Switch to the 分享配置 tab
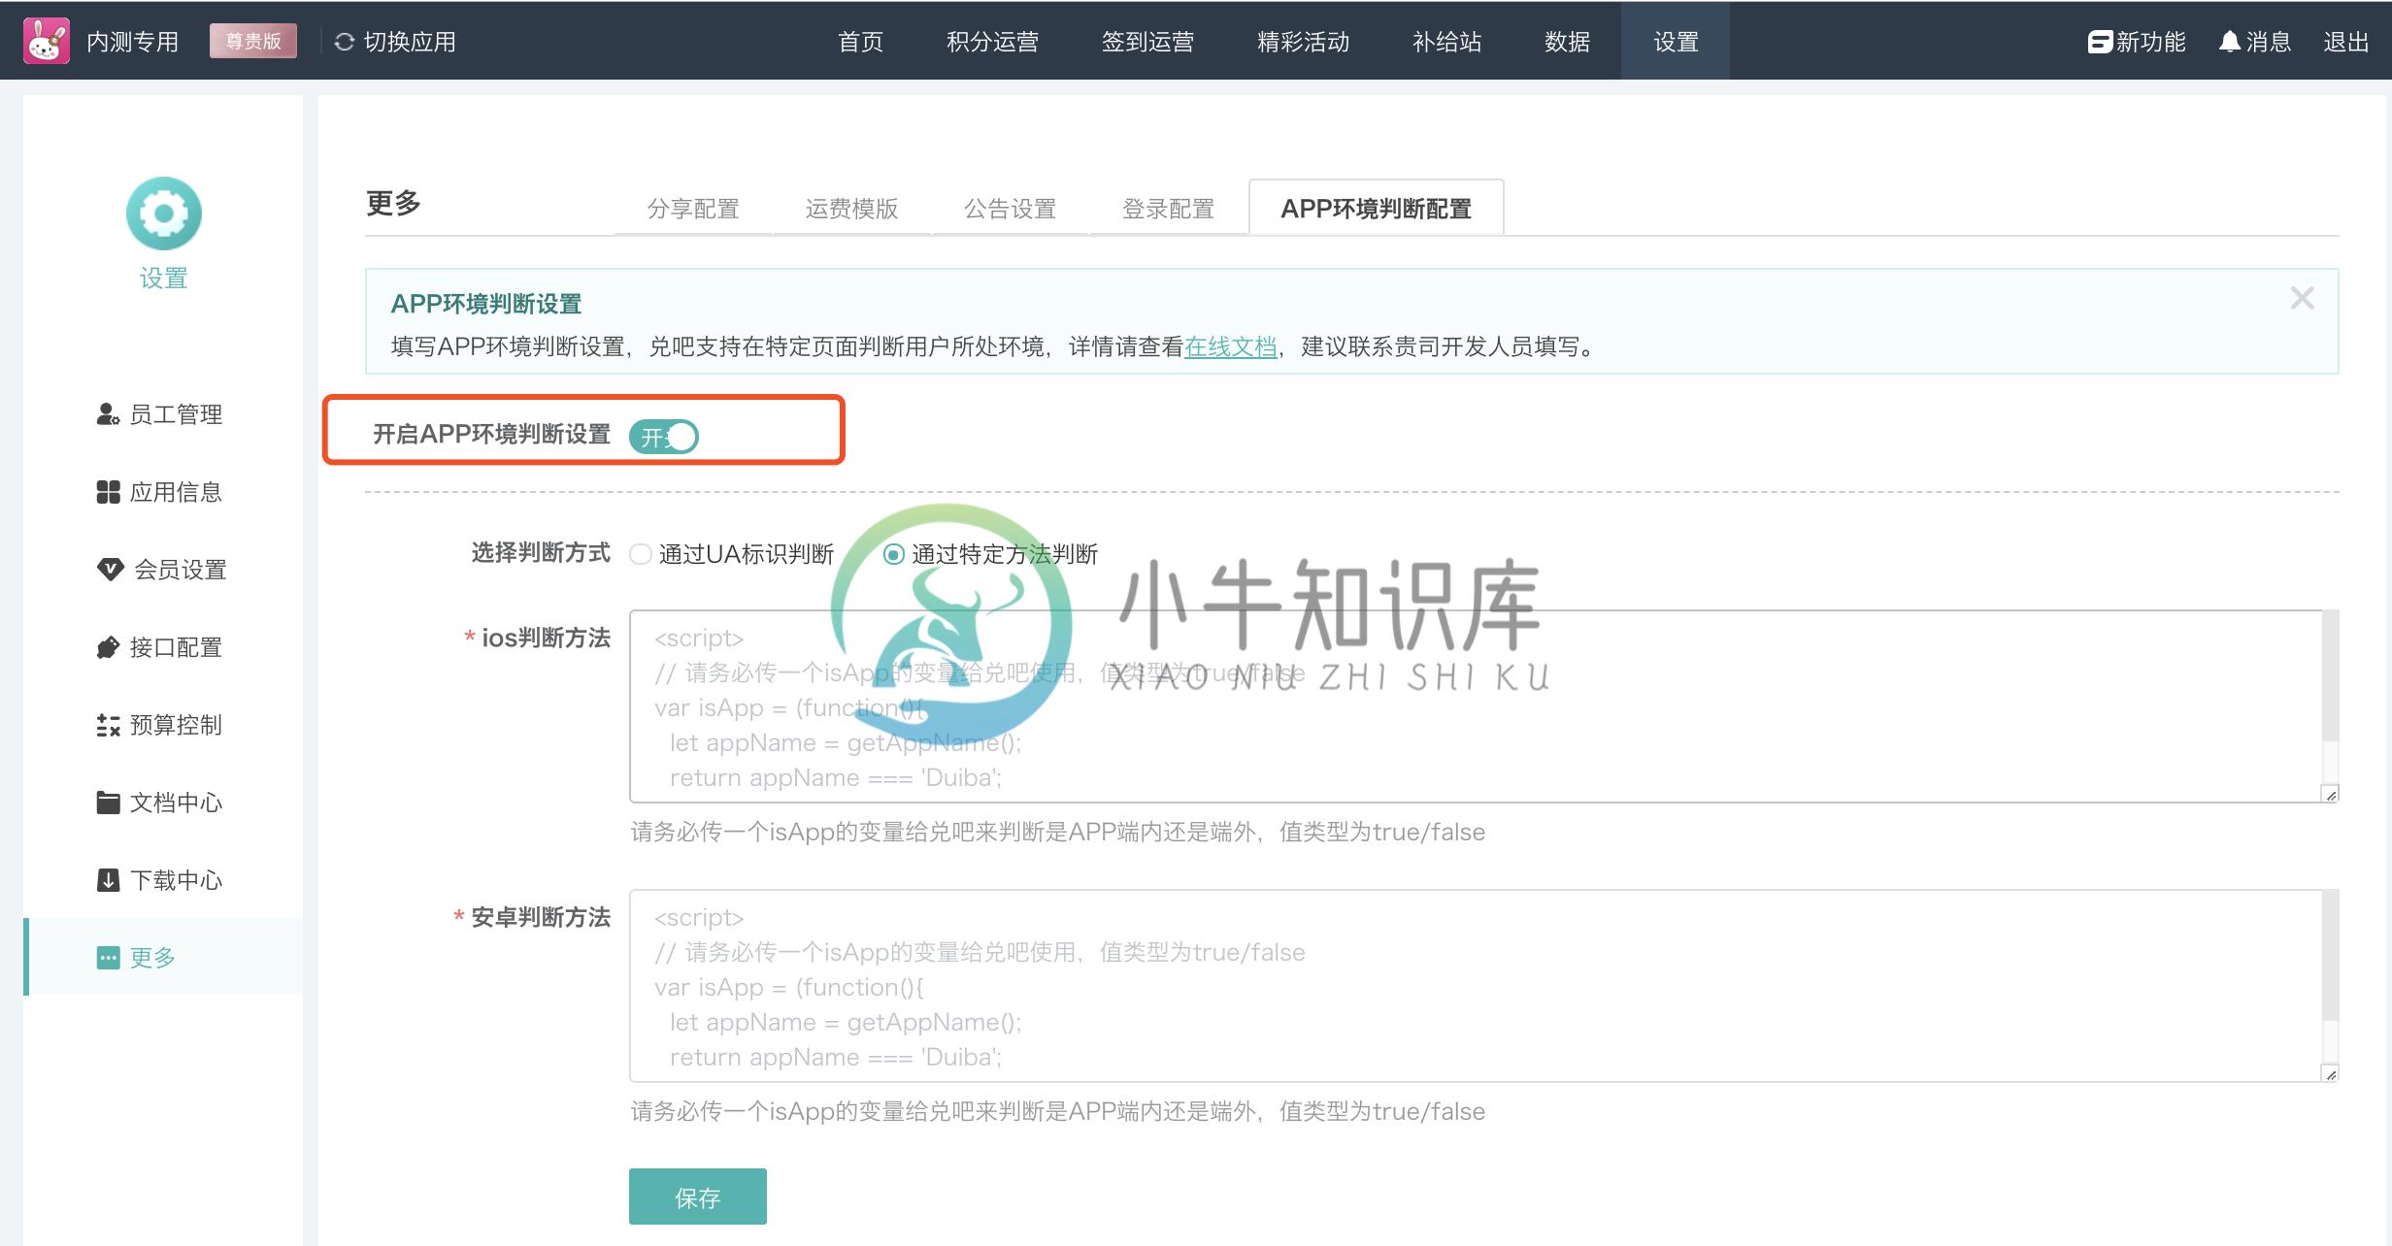Screen dimensions: 2392x1246 (x=693, y=209)
